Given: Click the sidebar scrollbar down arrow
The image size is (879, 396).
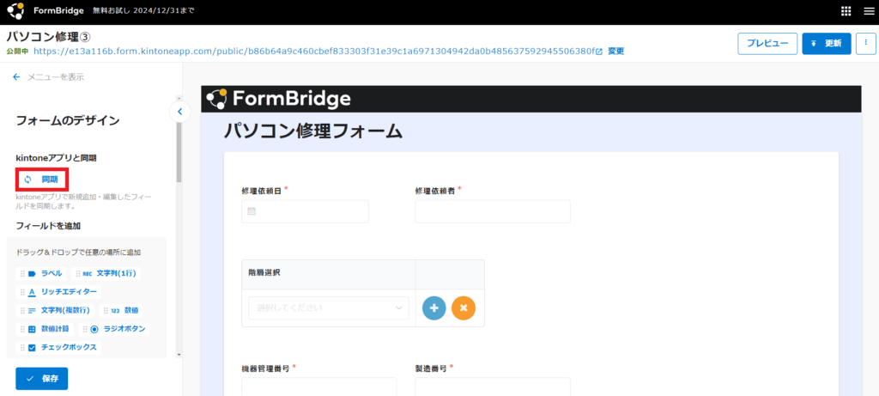Looking at the screenshot, I should click(x=179, y=354).
